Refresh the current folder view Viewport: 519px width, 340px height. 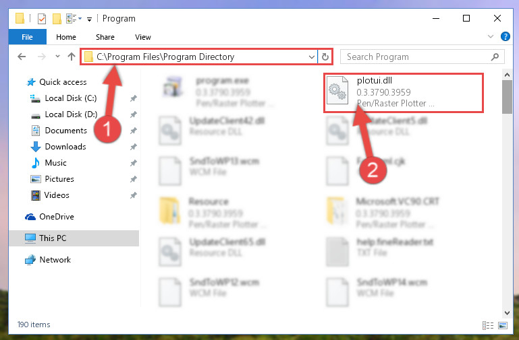tap(325, 57)
